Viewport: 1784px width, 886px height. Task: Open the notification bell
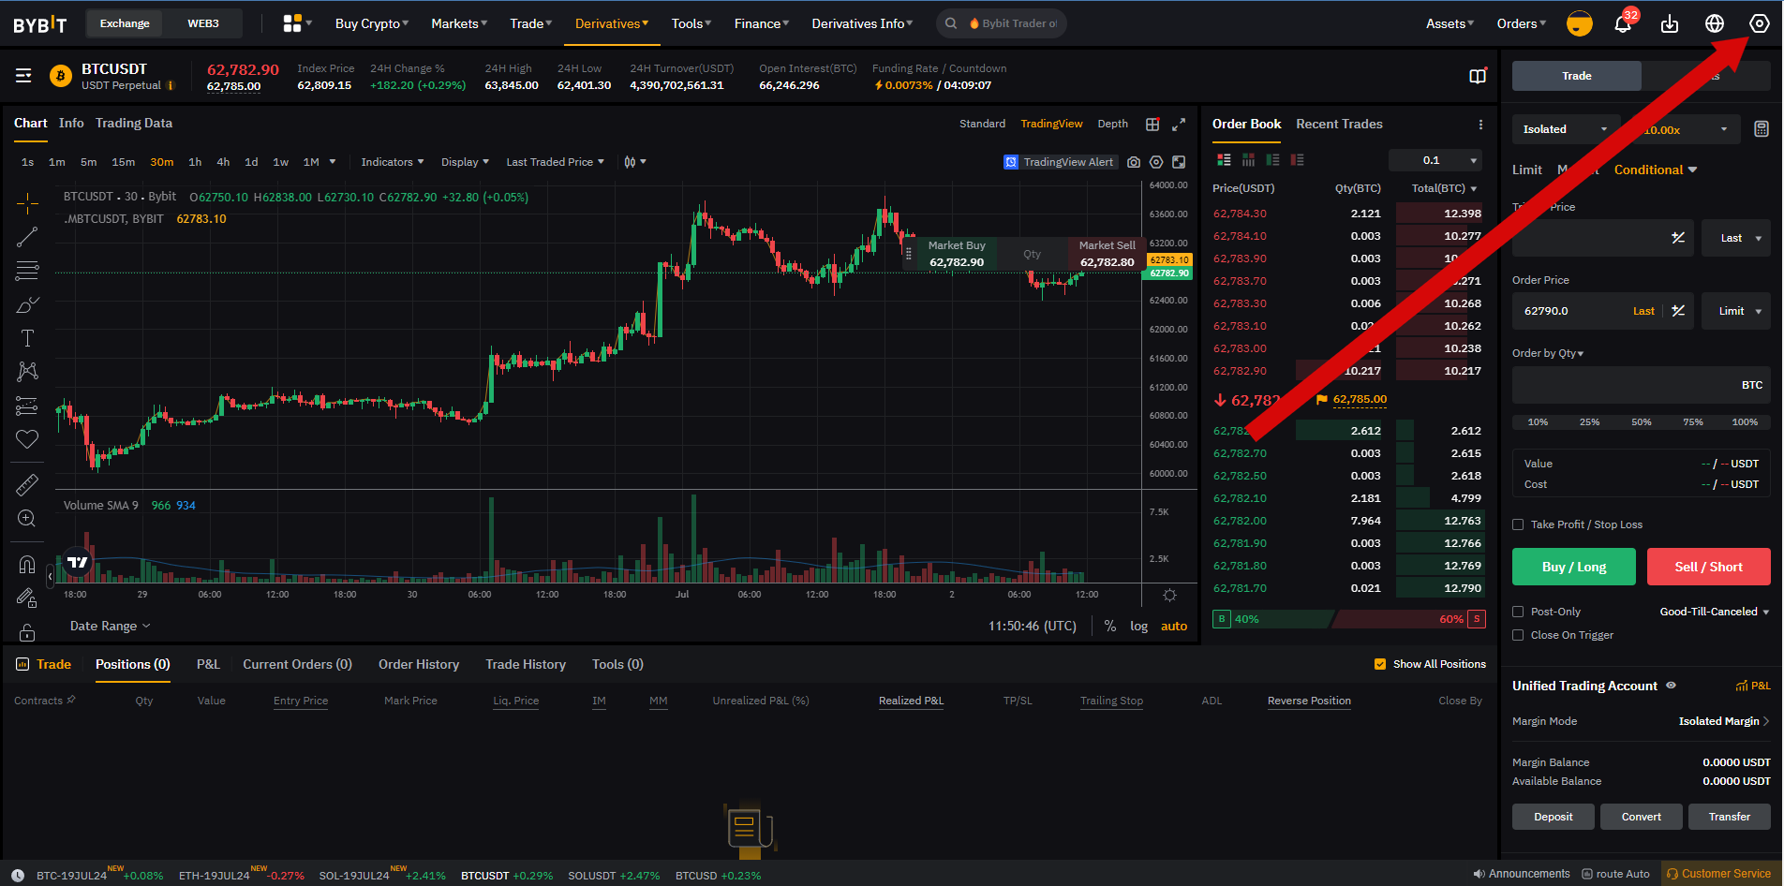[x=1623, y=23]
